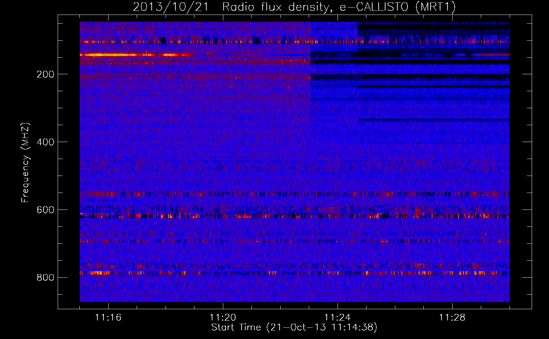Click the 11:24 time tick label

(x=338, y=318)
